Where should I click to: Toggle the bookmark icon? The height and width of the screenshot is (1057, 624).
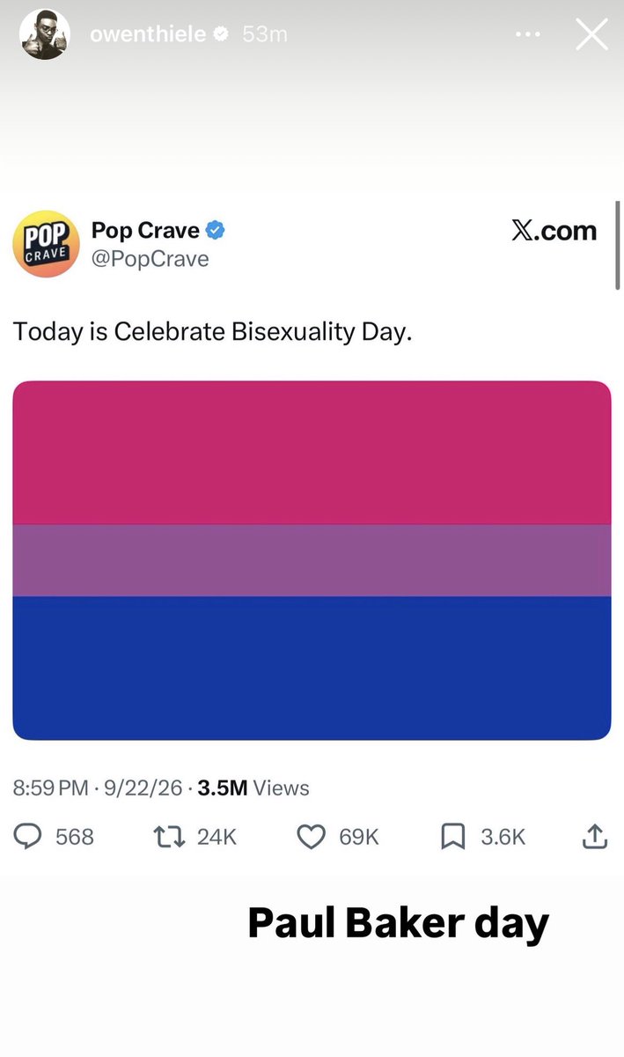point(452,836)
